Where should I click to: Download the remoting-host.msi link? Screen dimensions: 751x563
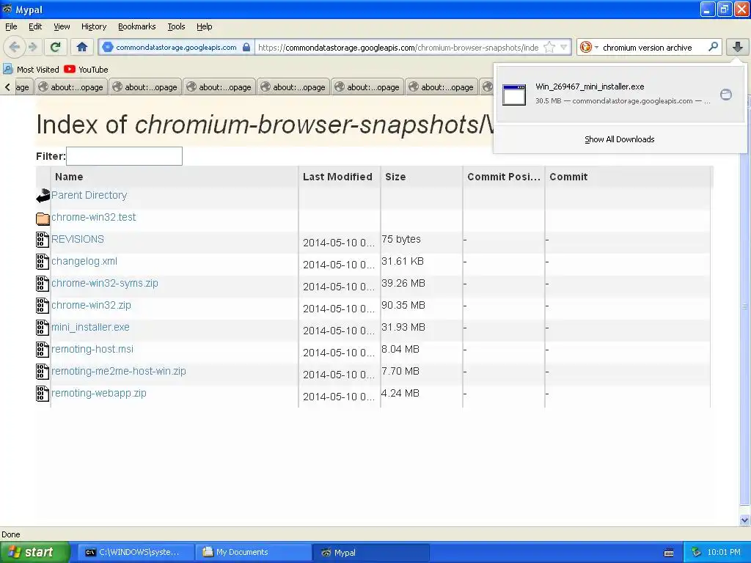(x=92, y=349)
